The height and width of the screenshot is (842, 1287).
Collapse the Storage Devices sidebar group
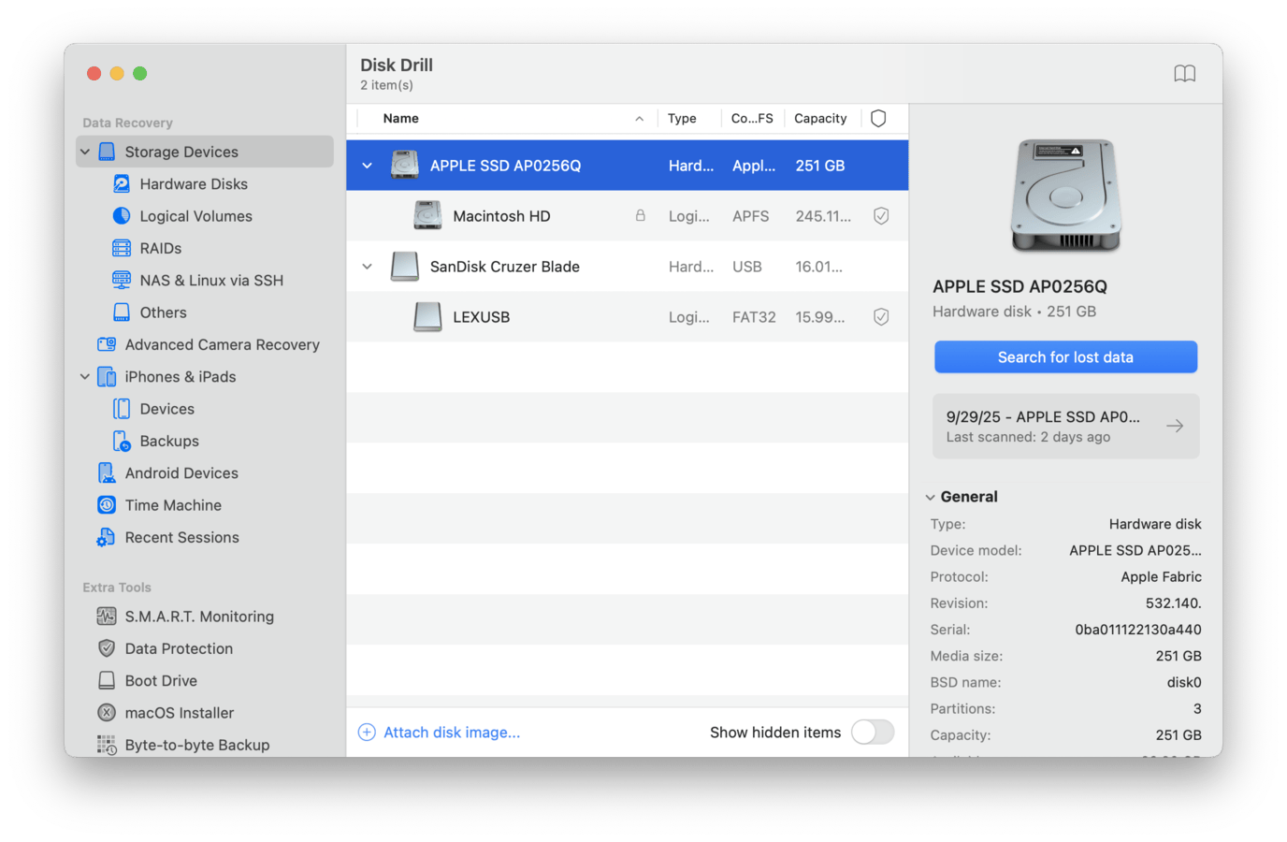pos(85,152)
